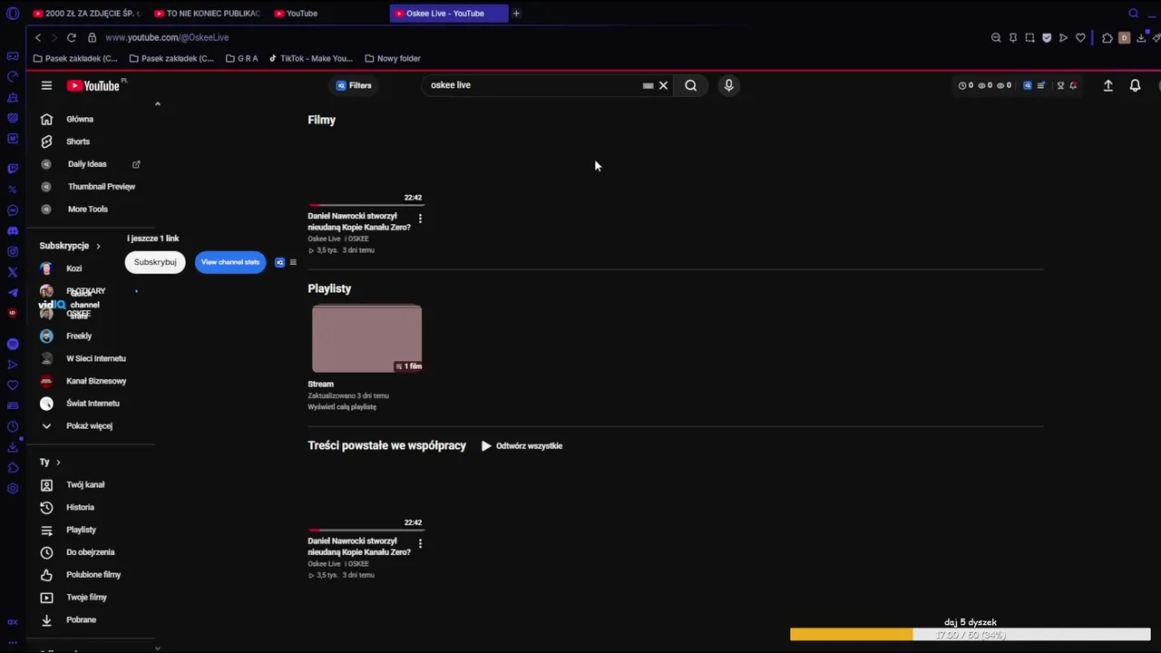Open Instagram in the browser sidebar
The image size is (1161, 653).
[x=13, y=251]
